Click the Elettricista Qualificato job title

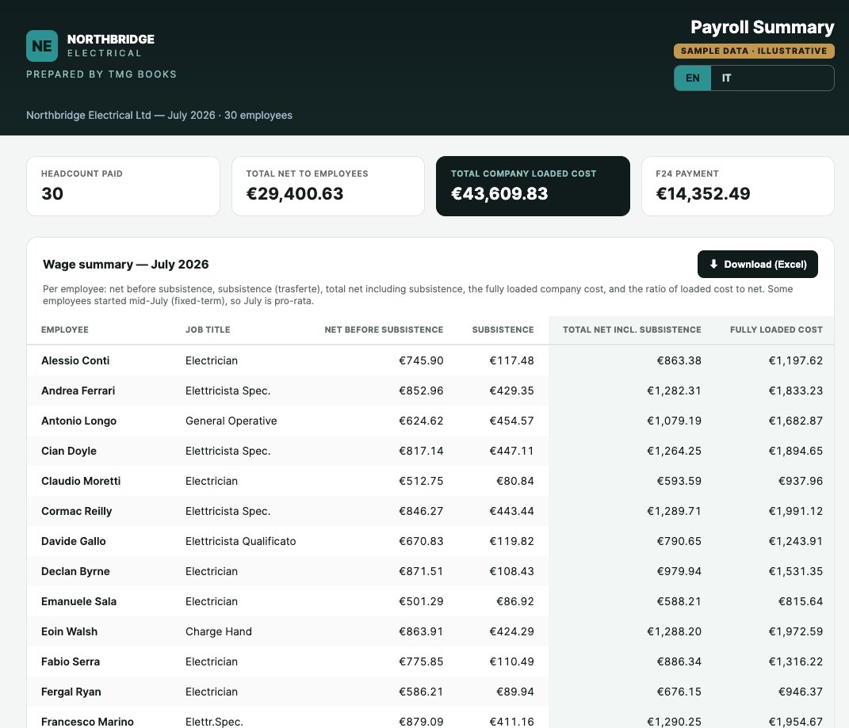(240, 541)
